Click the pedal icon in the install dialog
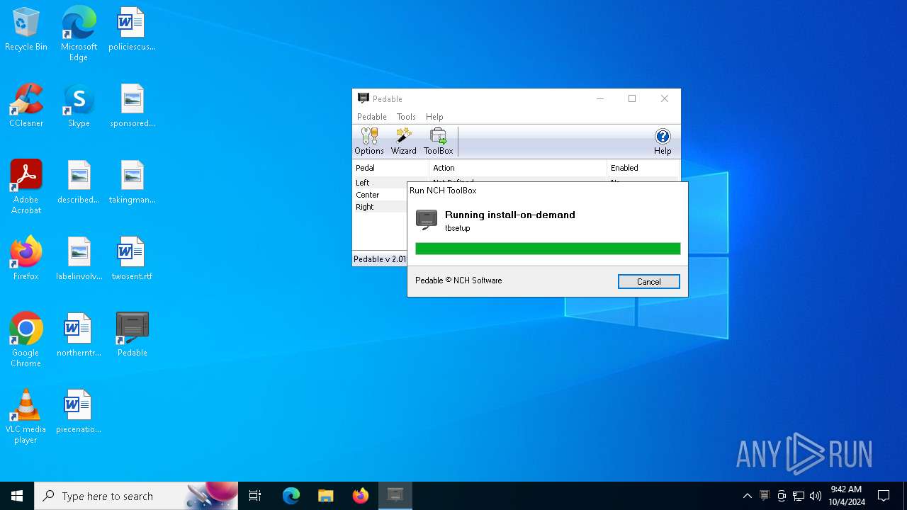 pyautogui.click(x=427, y=220)
